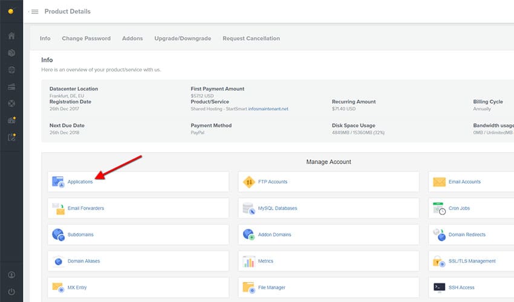
Task: Click the Metrics bar chart icon
Action: tap(249, 262)
